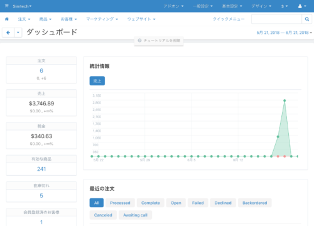Focus the top search input field

pos(276,19)
